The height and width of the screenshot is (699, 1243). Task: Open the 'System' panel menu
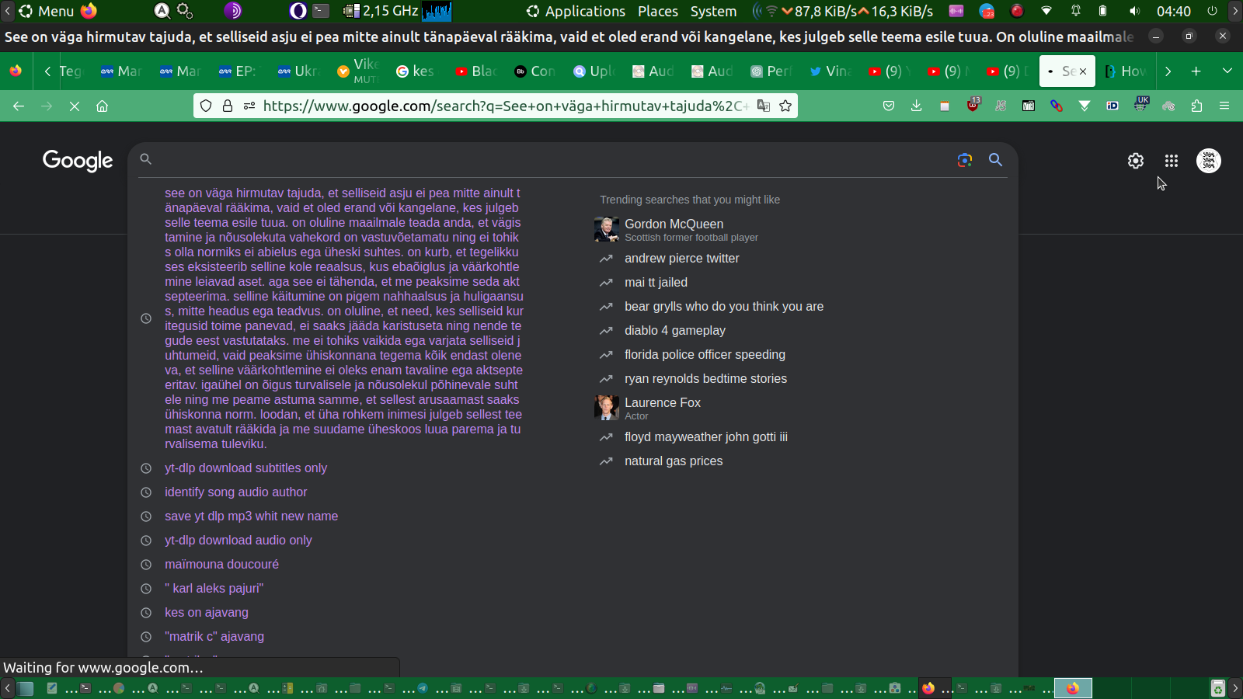pyautogui.click(x=713, y=11)
